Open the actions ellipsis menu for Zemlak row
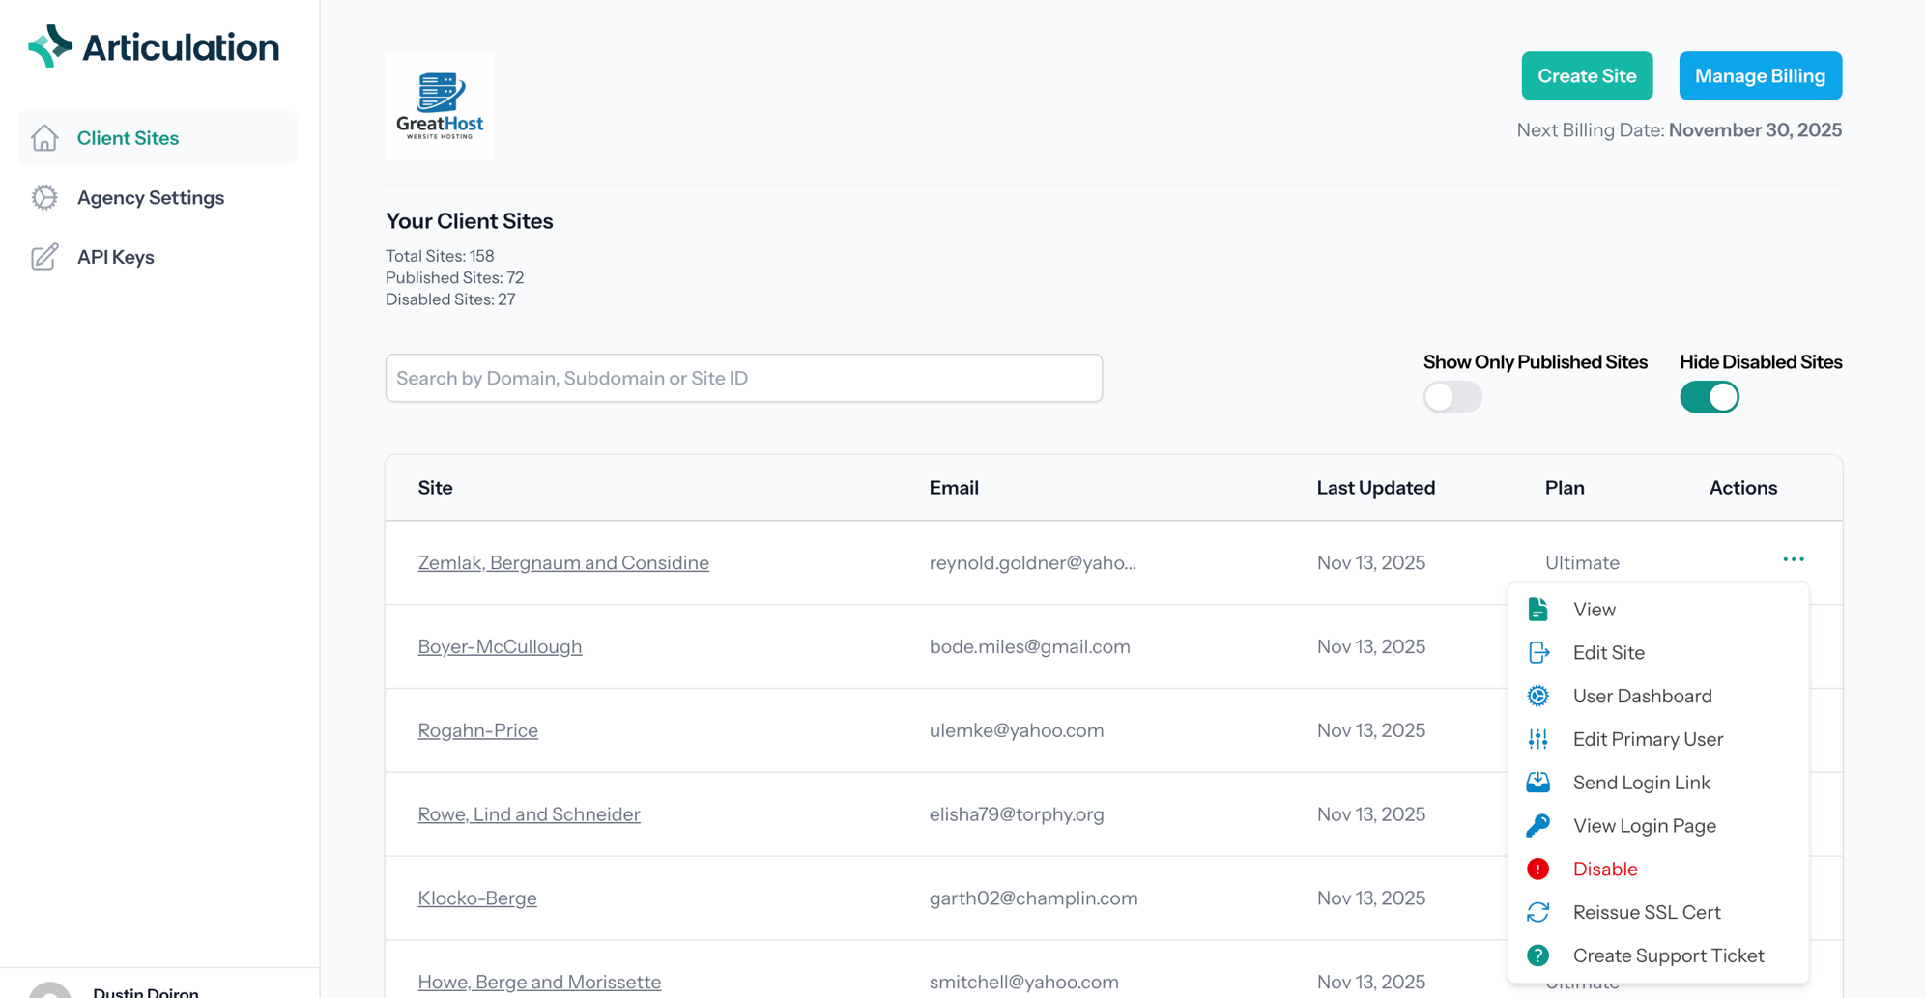 [1794, 558]
